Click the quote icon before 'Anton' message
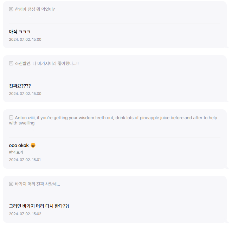The width and height of the screenshot is (232, 225). (11, 117)
